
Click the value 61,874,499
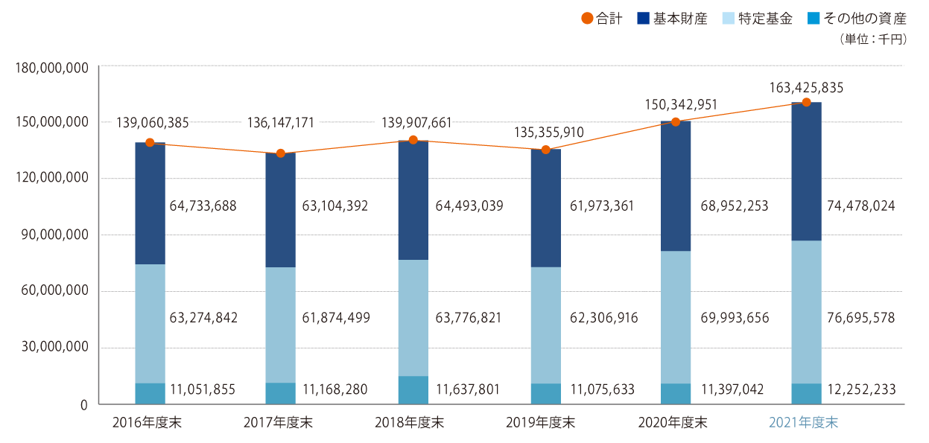(336, 318)
